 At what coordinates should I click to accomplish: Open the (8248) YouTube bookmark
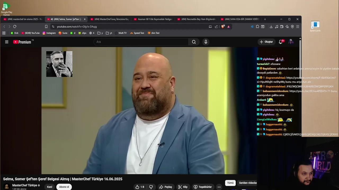click(x=30, y=33)
